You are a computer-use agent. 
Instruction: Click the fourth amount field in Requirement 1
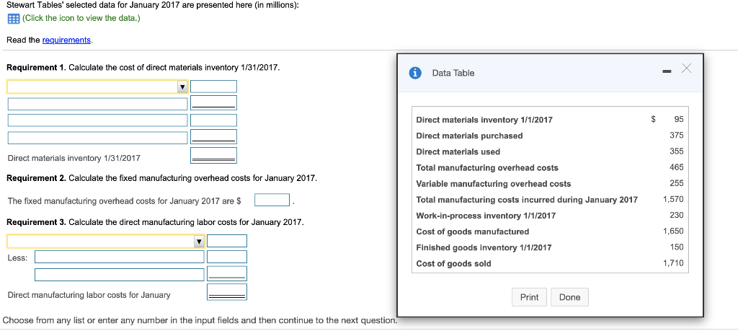tap(213, 137)
